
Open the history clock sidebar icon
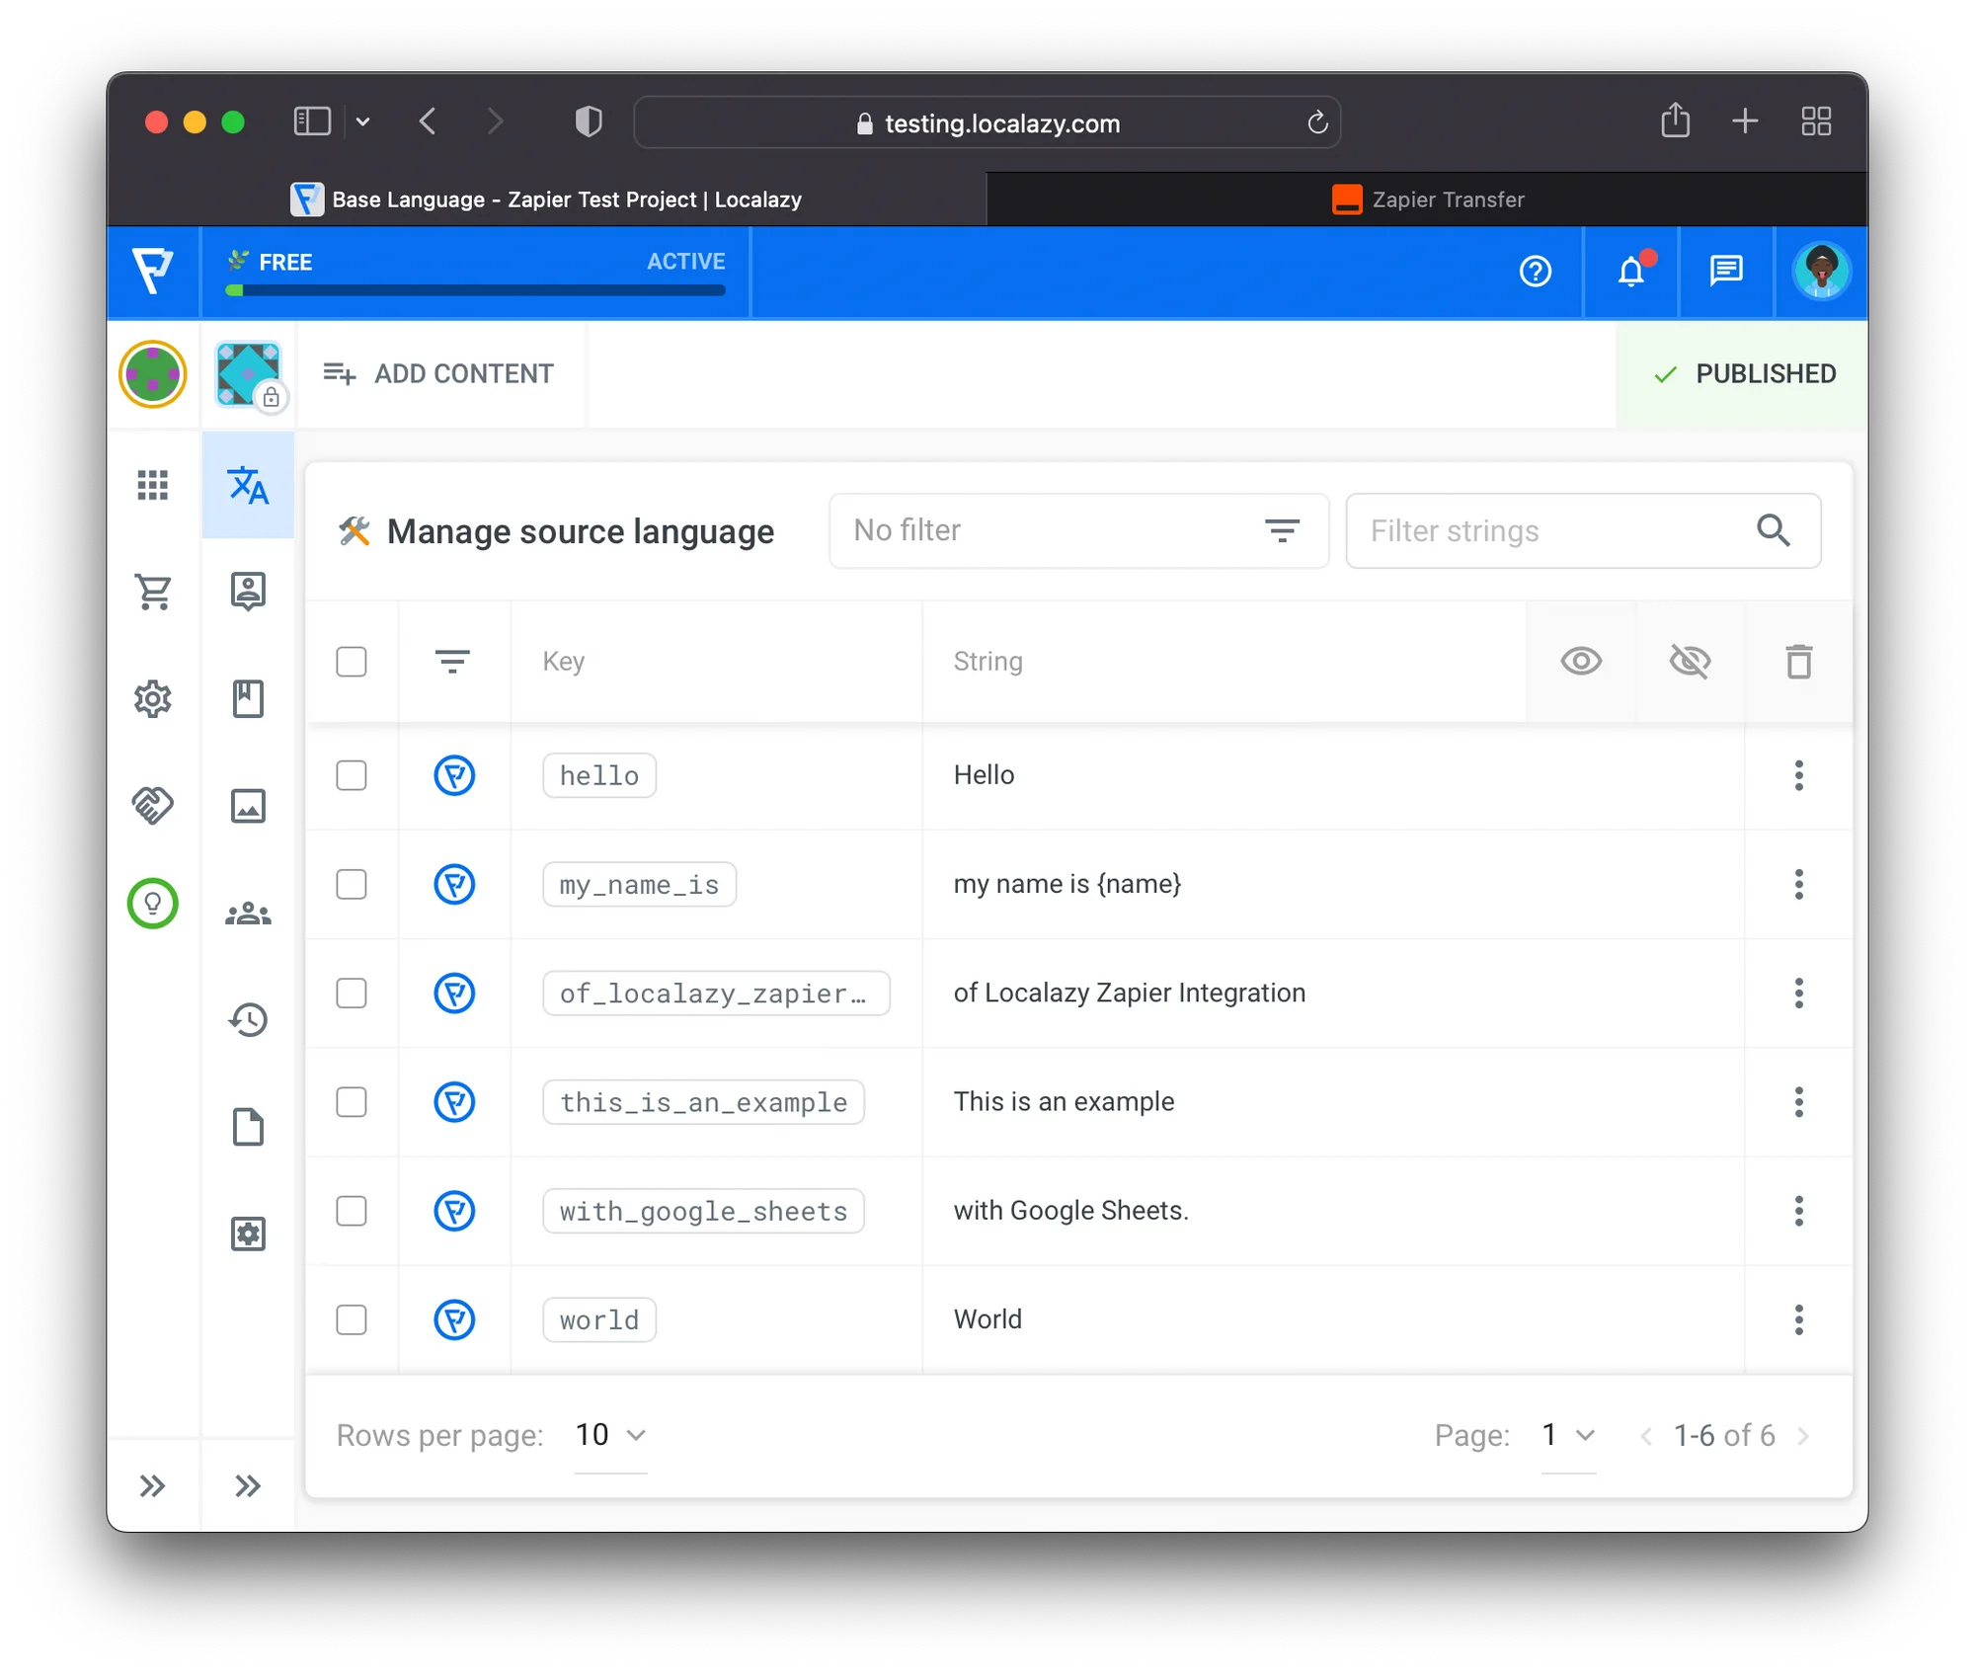[248, 1019]
